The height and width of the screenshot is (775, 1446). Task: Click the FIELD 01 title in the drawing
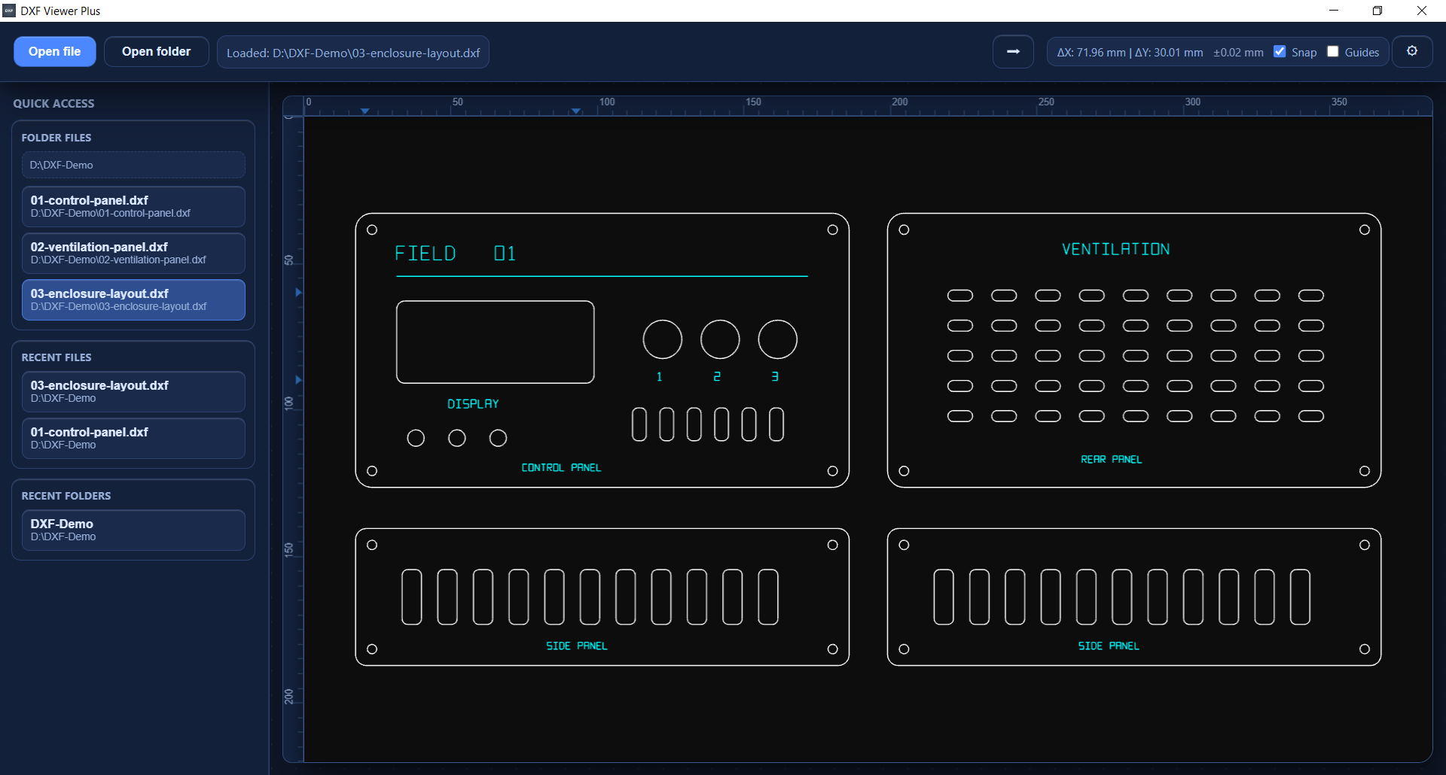[x=456, y=254]
